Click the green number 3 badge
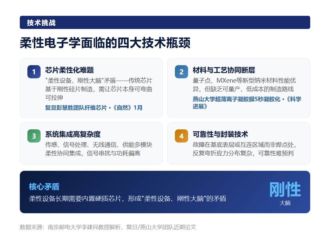The width and height of the screenshot is (330, 232). pyautogui.click(x=34, y=136)
